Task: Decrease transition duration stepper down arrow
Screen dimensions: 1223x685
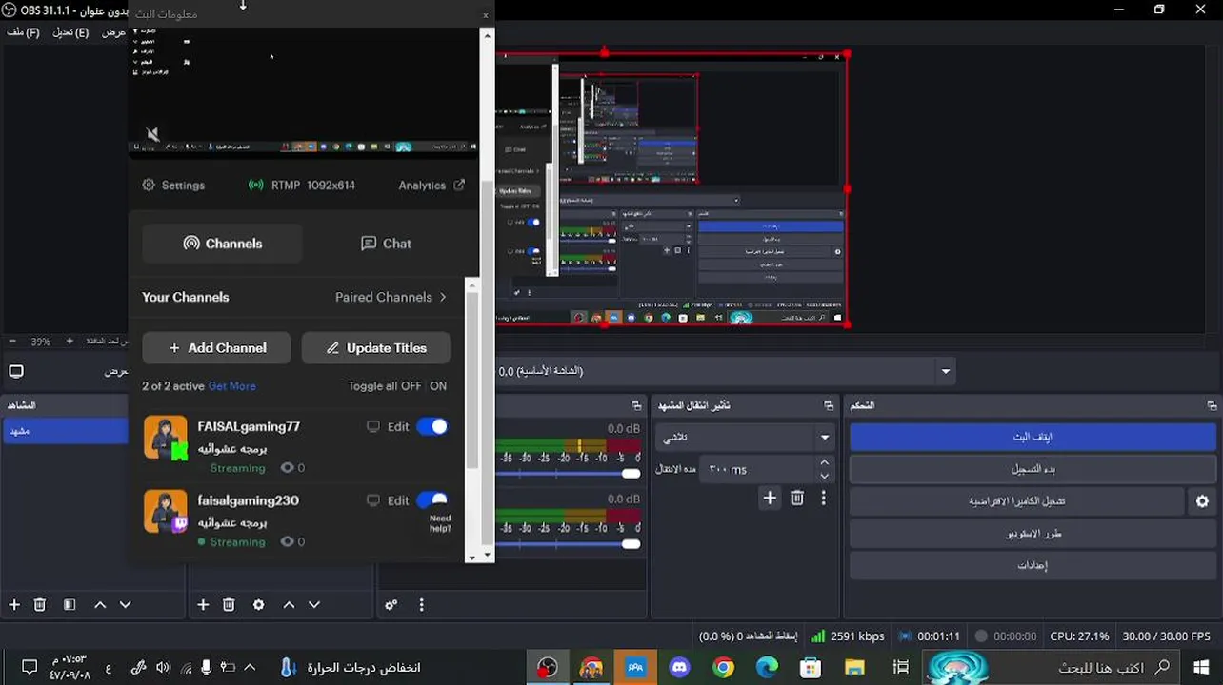Action: tap(825, 476)
